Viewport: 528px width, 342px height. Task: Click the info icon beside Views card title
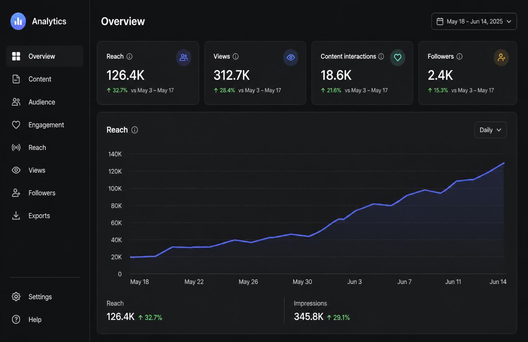(x=235, y=56)
